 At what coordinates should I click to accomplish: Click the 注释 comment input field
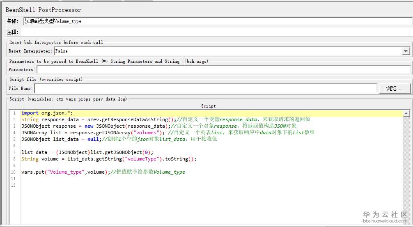pos(217,32)
